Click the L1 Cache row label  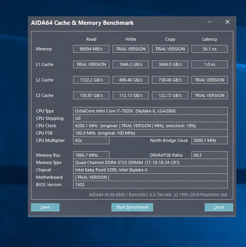pyautogui.click(x=44, y=64)
